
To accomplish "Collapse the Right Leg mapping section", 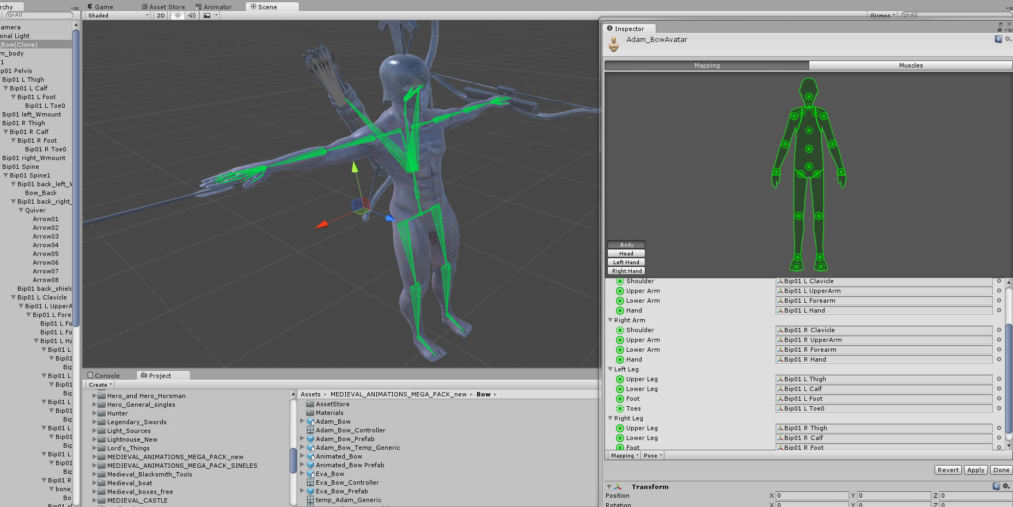I will [x=610, y=418].
